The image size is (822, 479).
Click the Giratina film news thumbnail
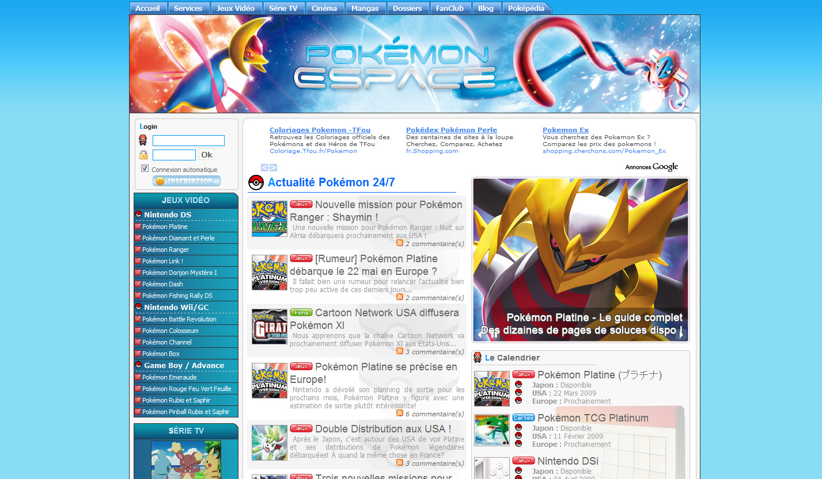point(270,327)
